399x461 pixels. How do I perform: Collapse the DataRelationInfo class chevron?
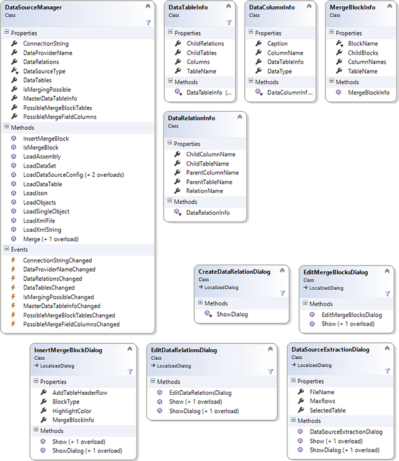[x=239, y=117]
